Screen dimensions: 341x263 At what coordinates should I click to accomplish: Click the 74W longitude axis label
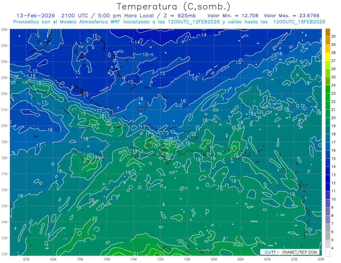coord(134,259)
